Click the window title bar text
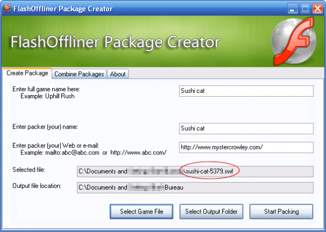326x232 pixels. [63, 9]
